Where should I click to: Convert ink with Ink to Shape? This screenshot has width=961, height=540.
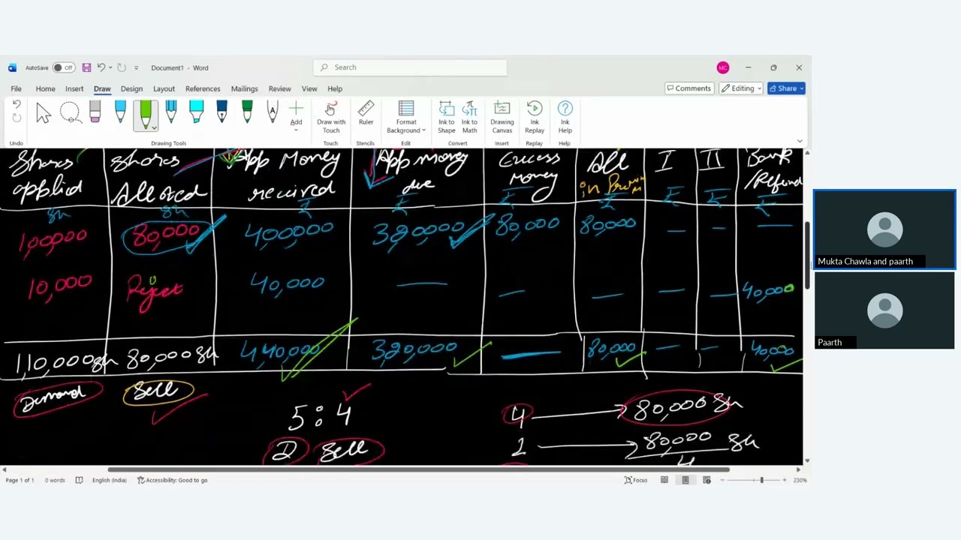(x=447, y=118)
